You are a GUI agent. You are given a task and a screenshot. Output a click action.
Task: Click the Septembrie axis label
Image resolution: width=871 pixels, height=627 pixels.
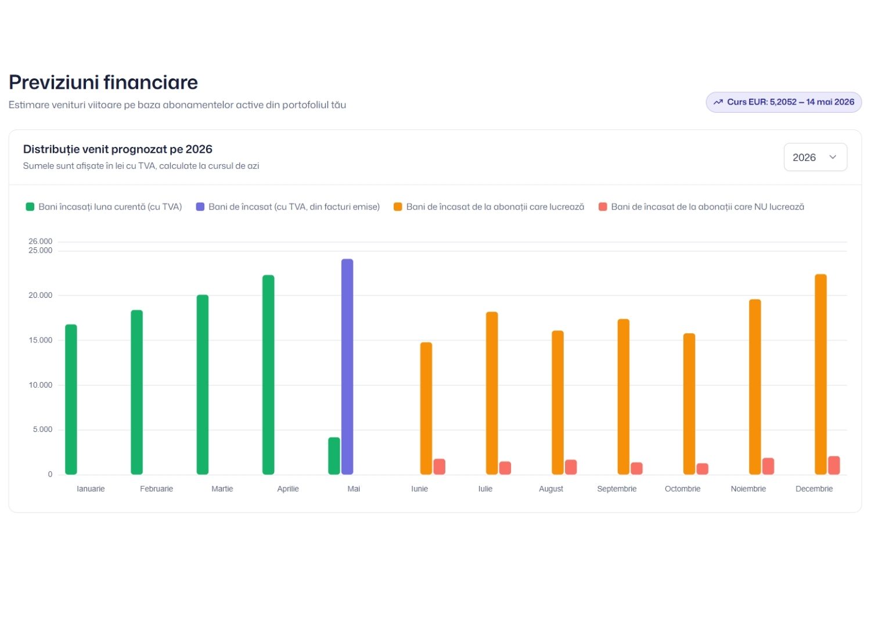tap(617, 489)
